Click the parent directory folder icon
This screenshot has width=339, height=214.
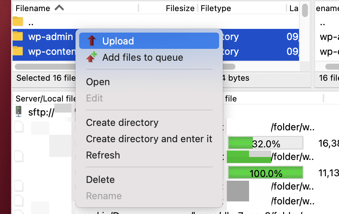tap(18, 21)
